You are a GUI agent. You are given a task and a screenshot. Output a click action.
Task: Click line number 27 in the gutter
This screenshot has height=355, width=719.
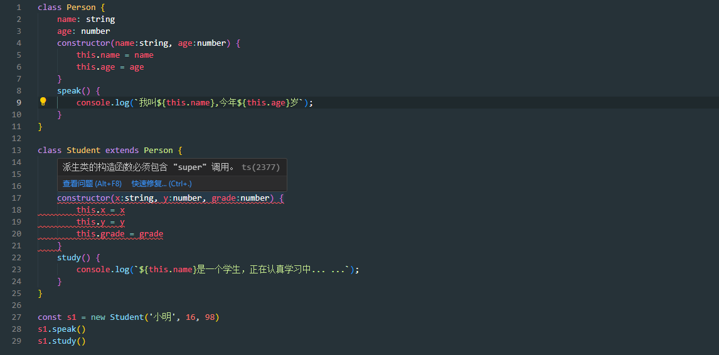tap(17, 317)
